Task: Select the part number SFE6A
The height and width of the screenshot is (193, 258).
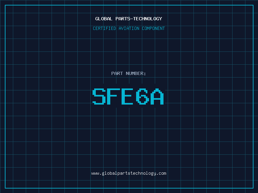Action: [128, 96]
